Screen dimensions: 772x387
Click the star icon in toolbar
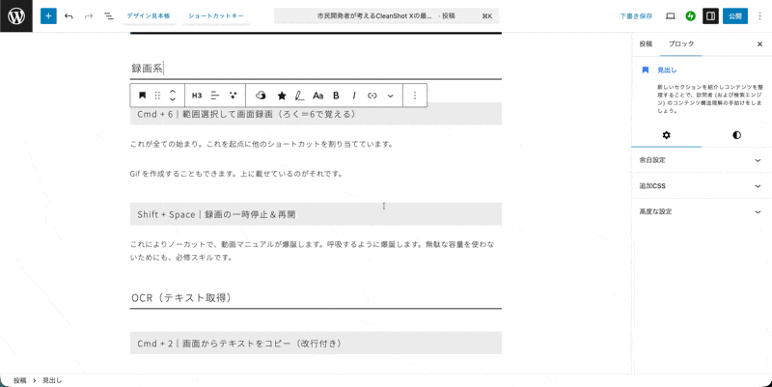[282, 96]
